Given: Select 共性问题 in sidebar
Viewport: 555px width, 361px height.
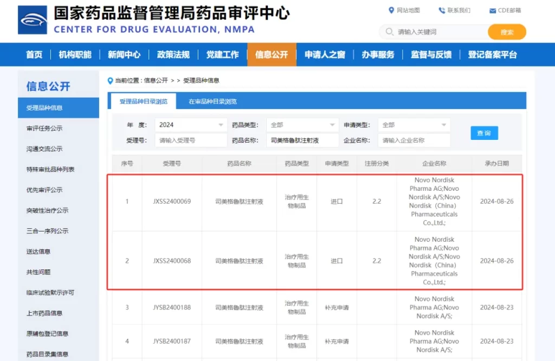Looking at the screenshot, I should coord(38,272).
